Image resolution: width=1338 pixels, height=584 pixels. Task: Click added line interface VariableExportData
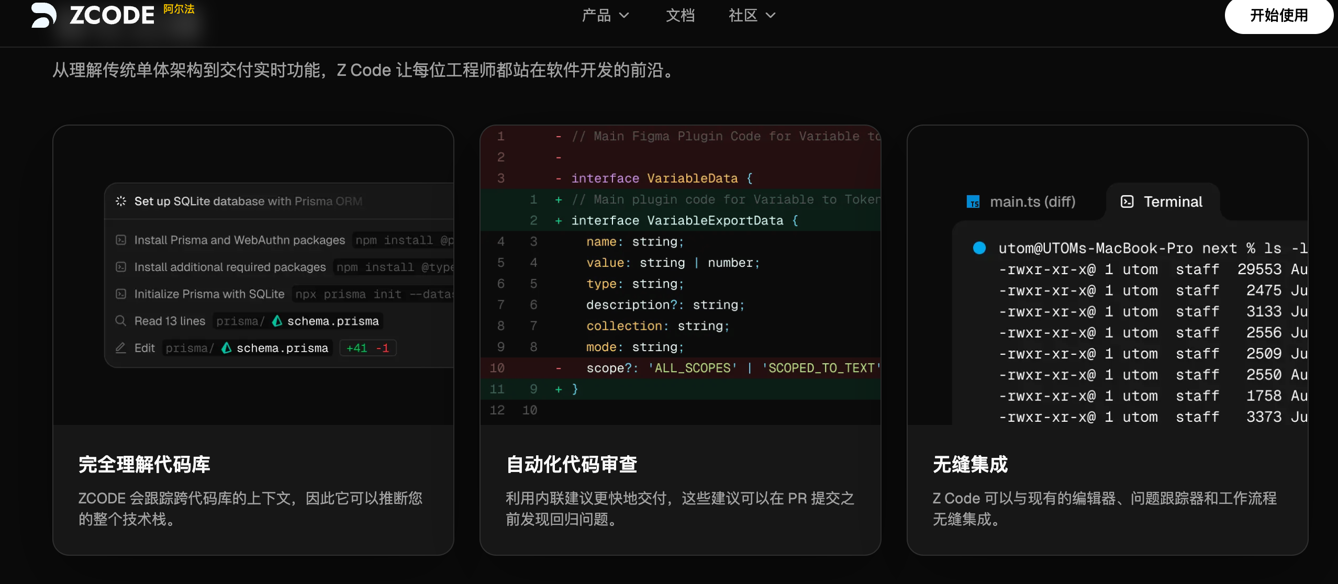(680, 220)
